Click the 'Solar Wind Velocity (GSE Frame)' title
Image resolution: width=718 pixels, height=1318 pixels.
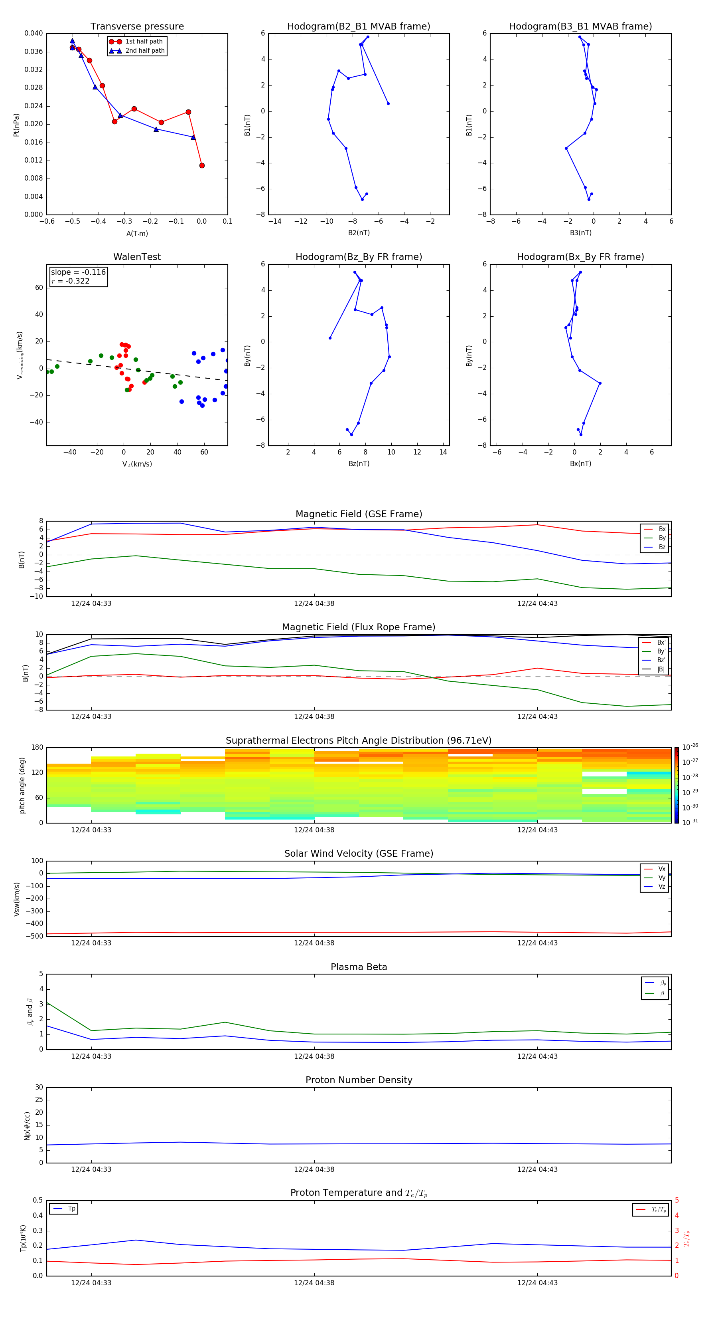point(359,854)
